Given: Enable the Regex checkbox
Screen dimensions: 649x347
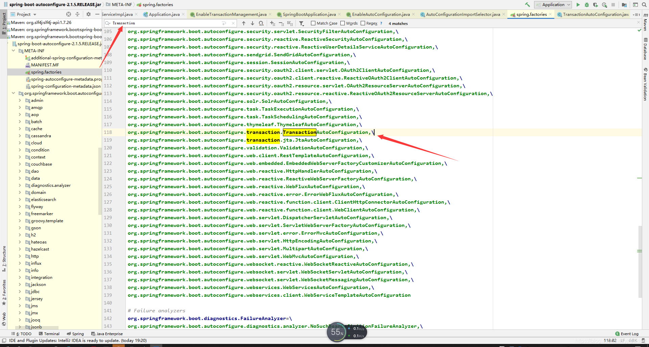Looking at the screenshot, I should coord(363,23).
